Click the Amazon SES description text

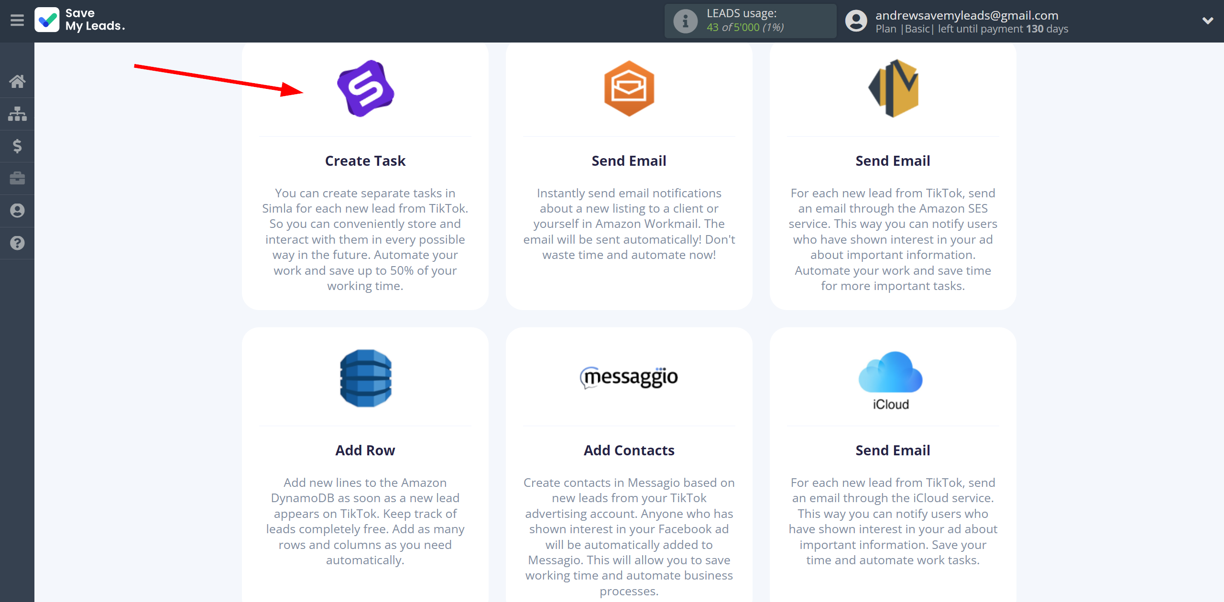click(893, 239)
